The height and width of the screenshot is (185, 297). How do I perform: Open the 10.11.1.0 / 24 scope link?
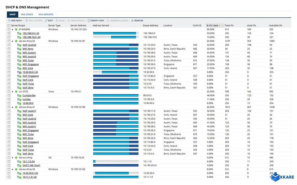pyautogui.click(x=30, y=177)
